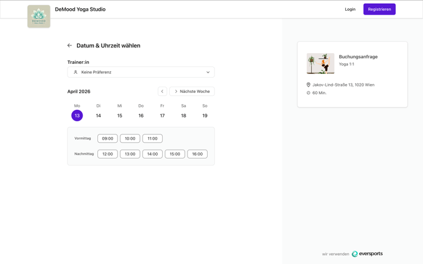Viewport: 423px width, 264px height.
Task: Choose Thursday 16 as the date
Action: coord(141,116)
